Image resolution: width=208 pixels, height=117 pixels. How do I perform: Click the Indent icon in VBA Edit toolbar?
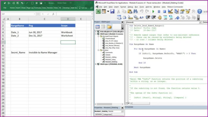coord(148,17)
